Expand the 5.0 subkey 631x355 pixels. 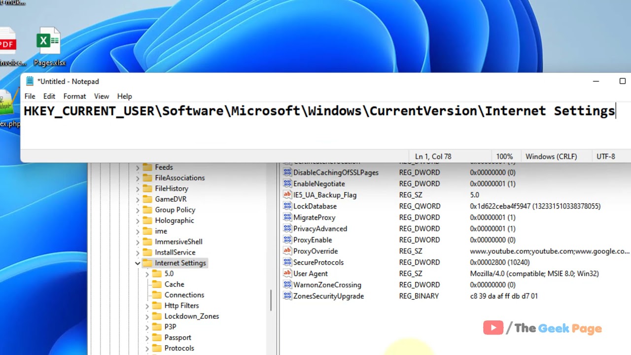coord(147,274)
